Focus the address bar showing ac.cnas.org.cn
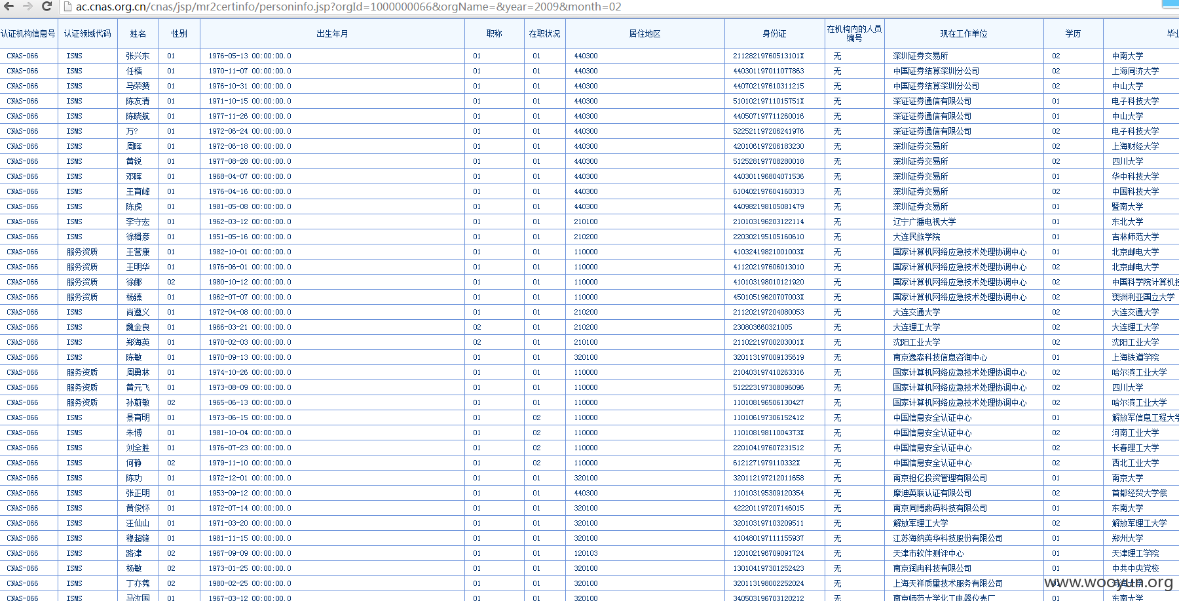 pos(348,7)
